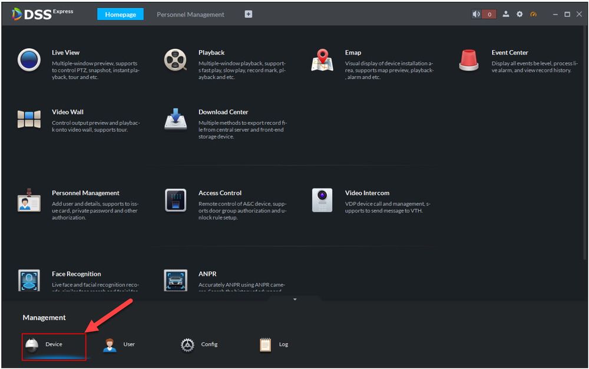Open the Emap map pin icon
589x369 pixels.
(x=322, y=60)
